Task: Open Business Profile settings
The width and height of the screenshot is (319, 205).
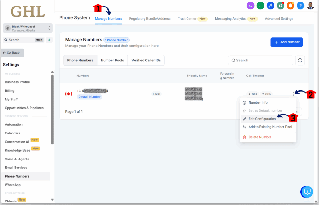Action: 17,82
